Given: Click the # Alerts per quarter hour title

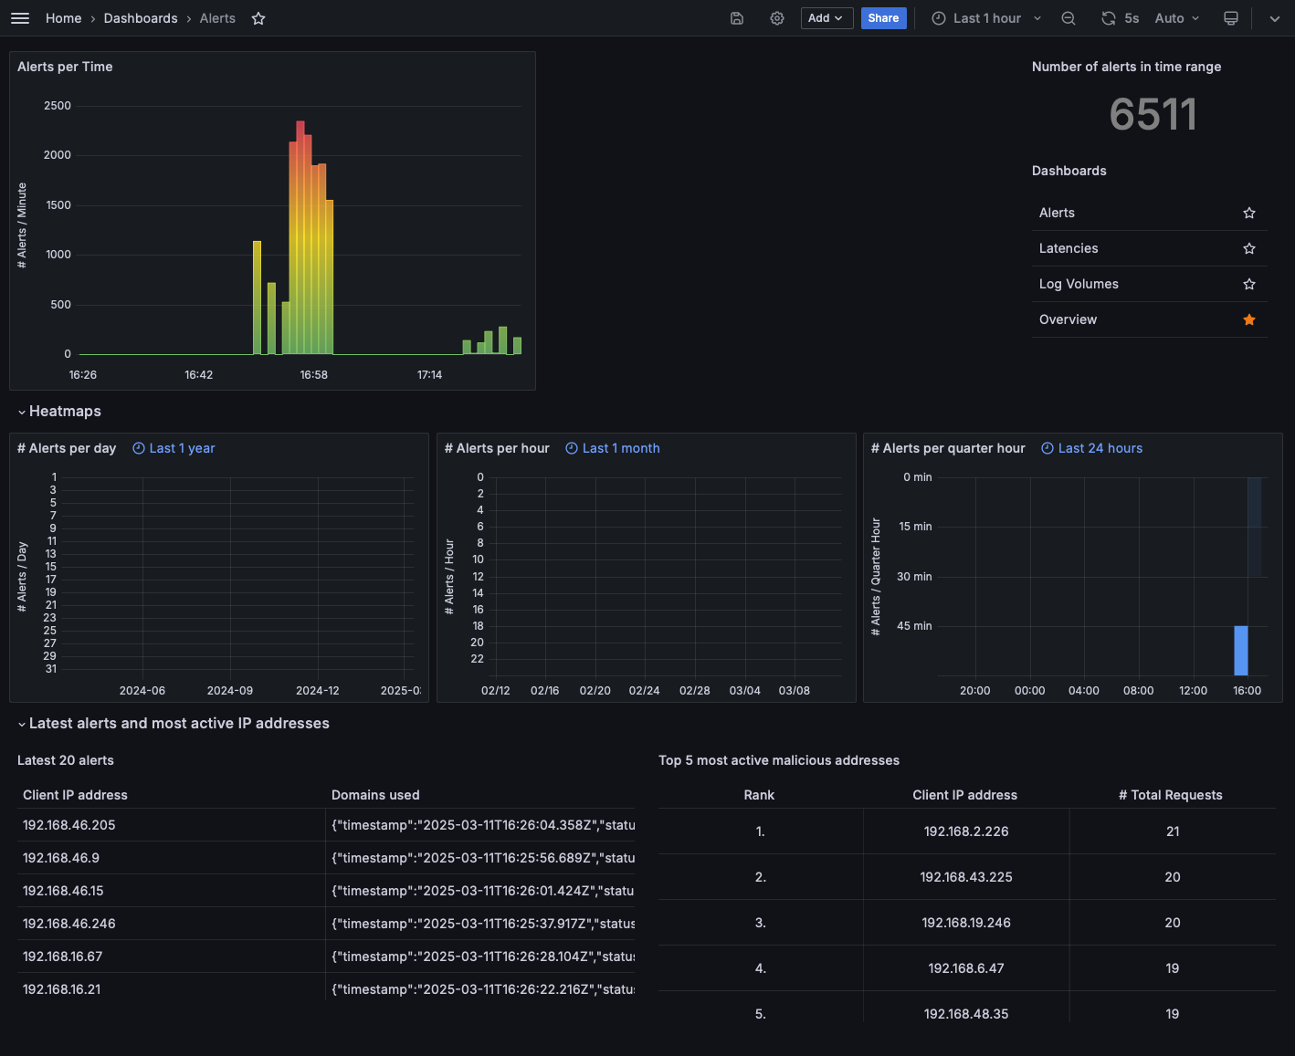Looking at the screenshot, I should pyautogui.click(x=948, y=448).
